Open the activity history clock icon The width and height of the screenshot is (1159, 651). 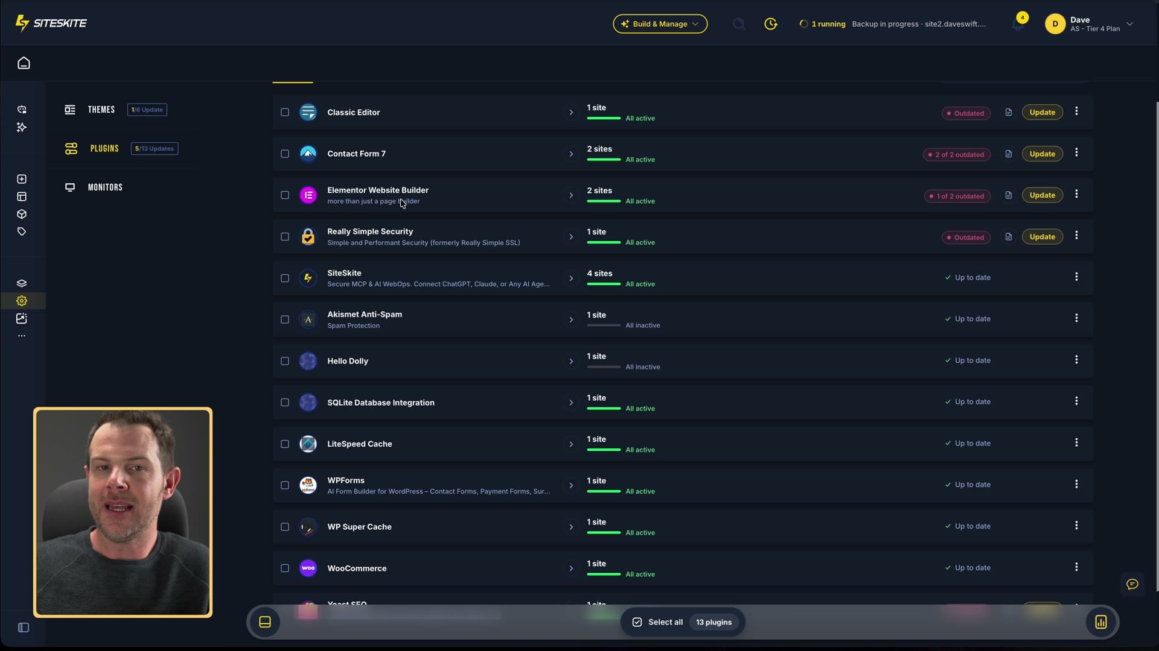click(x=771, y=24)
